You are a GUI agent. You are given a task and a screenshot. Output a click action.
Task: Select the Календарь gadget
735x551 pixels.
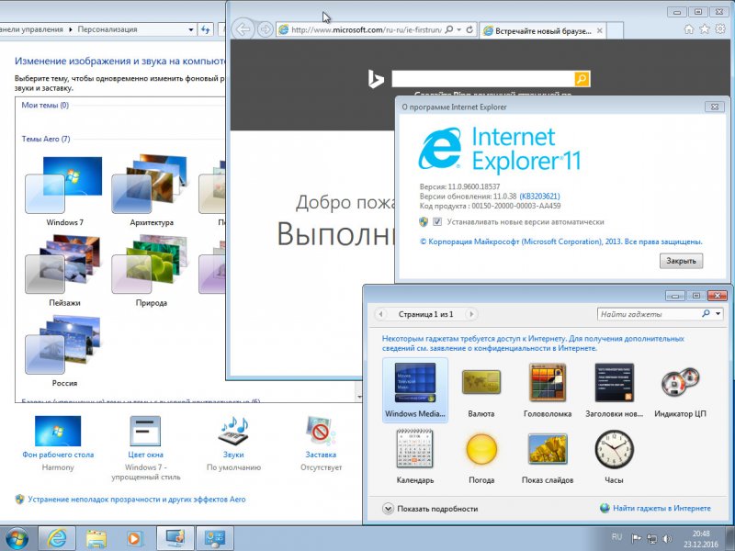coord(415,456)
